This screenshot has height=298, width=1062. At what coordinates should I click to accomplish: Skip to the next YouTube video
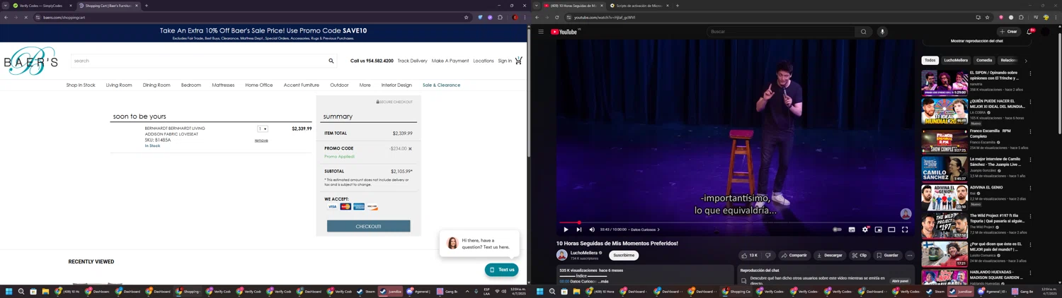point(579,230)
